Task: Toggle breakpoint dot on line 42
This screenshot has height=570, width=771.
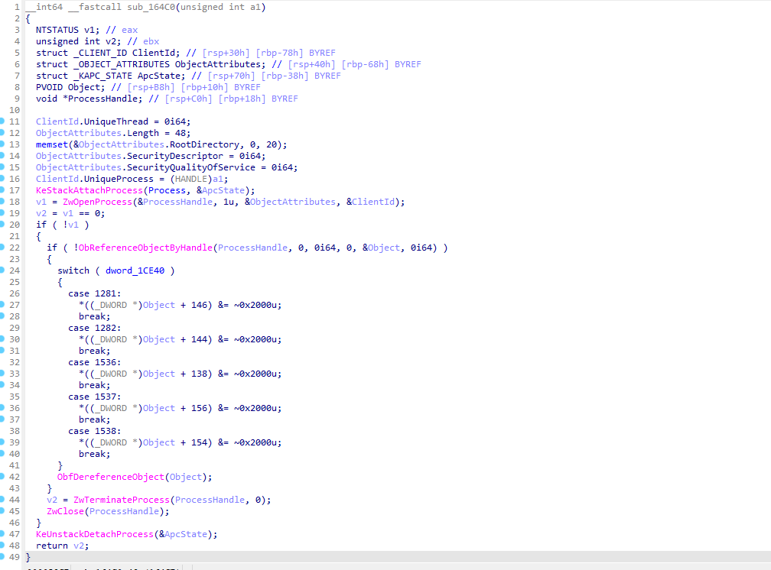Action: [4, 477]
